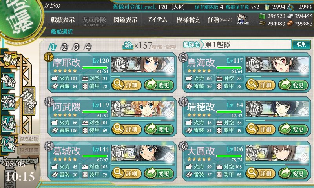
Task: Select 補給 supply in left sidebar
Action: coord(8,81)
